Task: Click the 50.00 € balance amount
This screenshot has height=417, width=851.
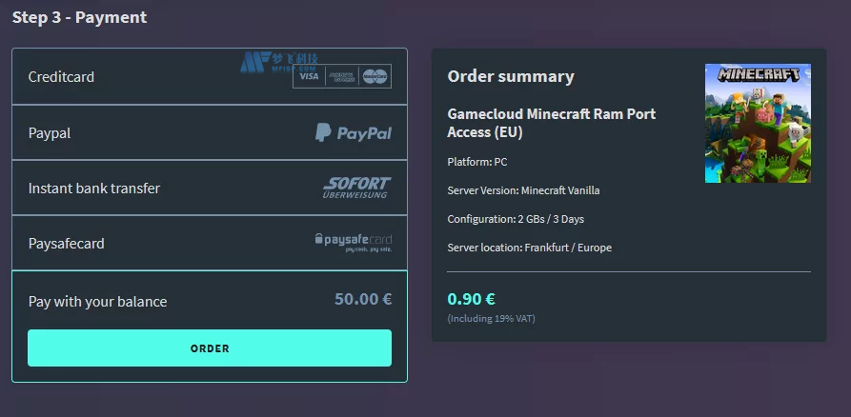Action: coord(363,299)
